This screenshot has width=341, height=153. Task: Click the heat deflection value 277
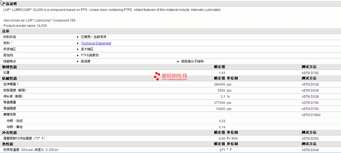click(x=223, y=150)
